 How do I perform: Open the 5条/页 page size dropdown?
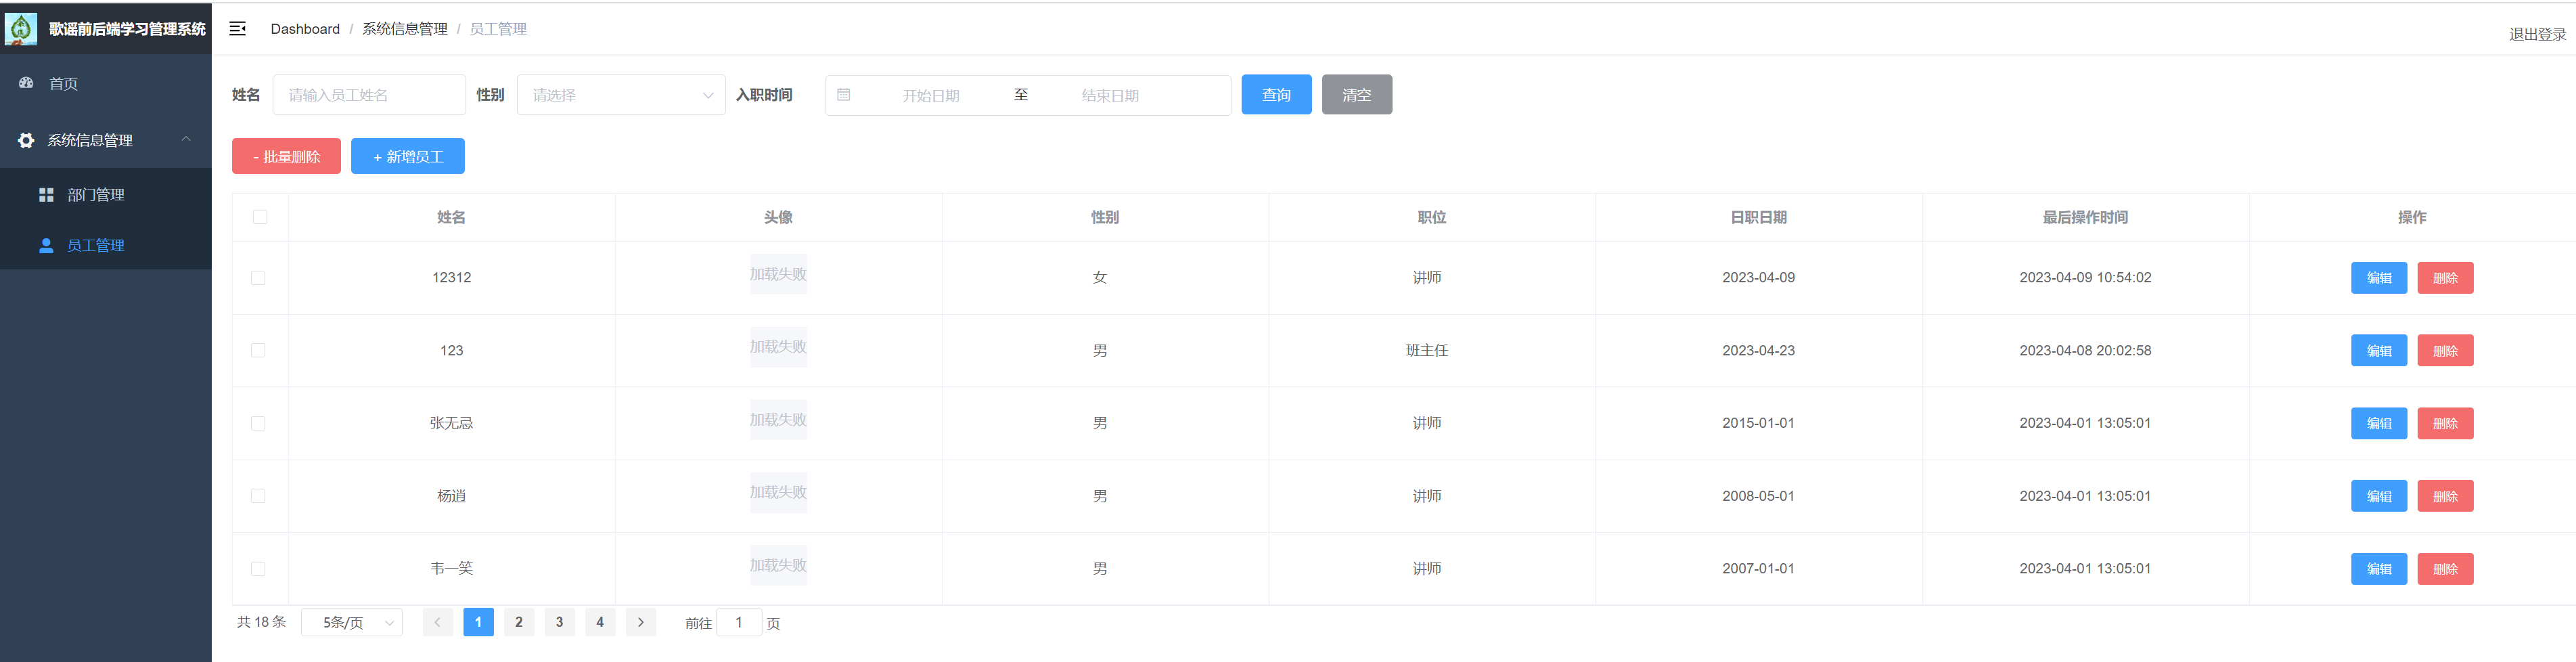click(x=352, y=623)
